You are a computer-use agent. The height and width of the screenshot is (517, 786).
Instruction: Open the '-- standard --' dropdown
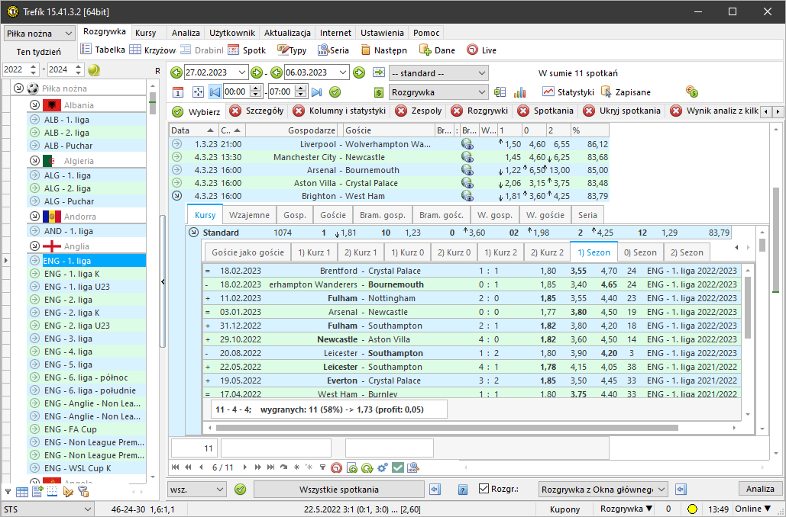[438, 73]
